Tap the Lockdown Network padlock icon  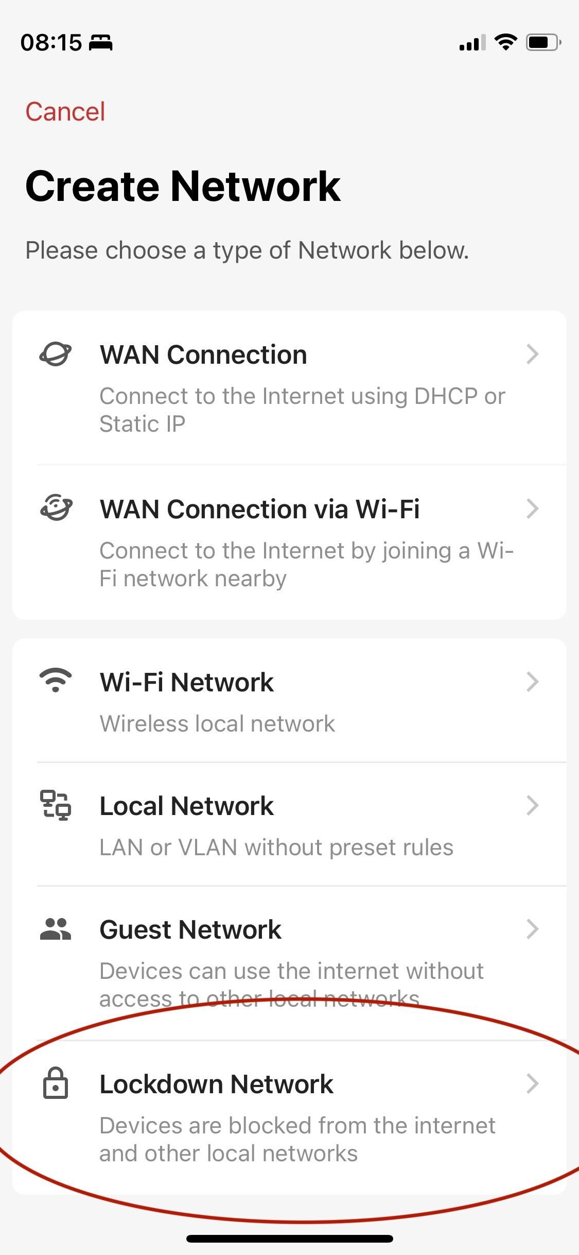point(56,1083)
